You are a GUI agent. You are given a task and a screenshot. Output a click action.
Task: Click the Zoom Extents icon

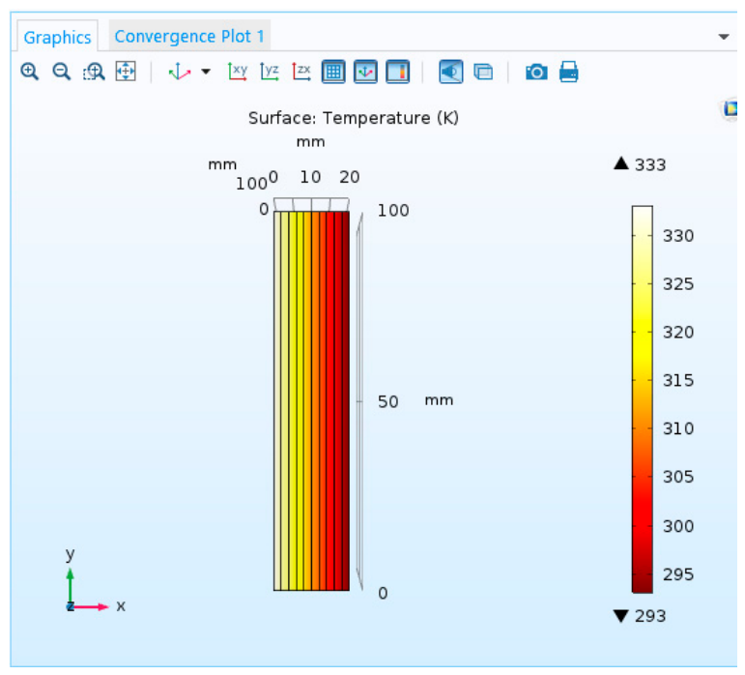tap(126, 72)
